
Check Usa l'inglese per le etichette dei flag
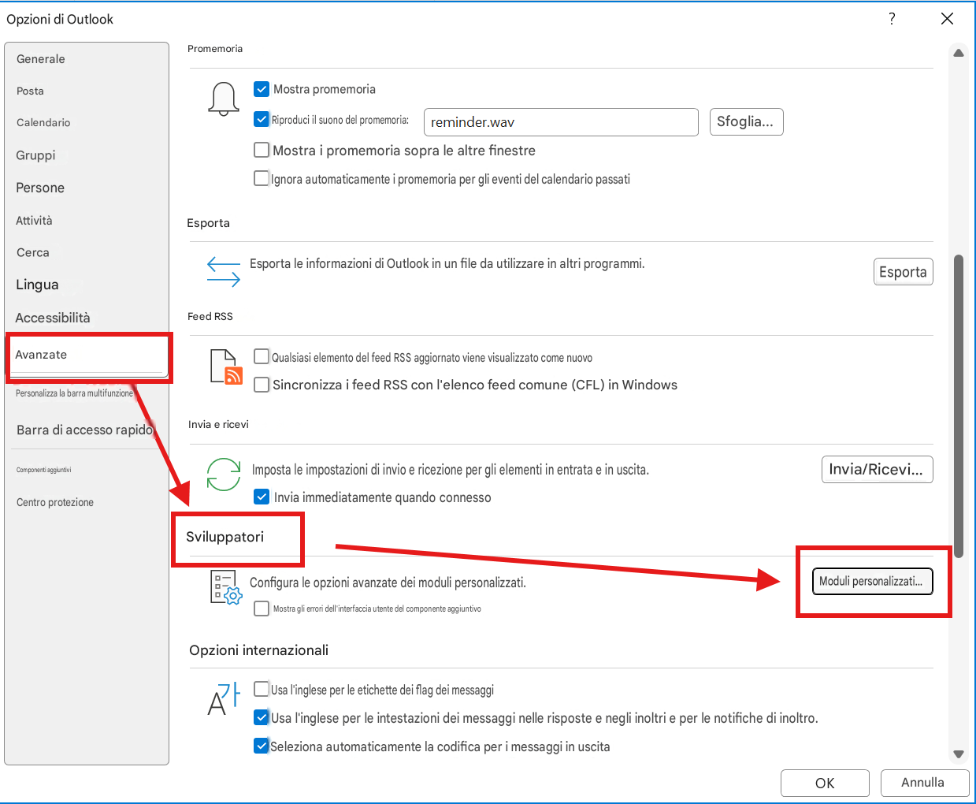tap(262, 689)
